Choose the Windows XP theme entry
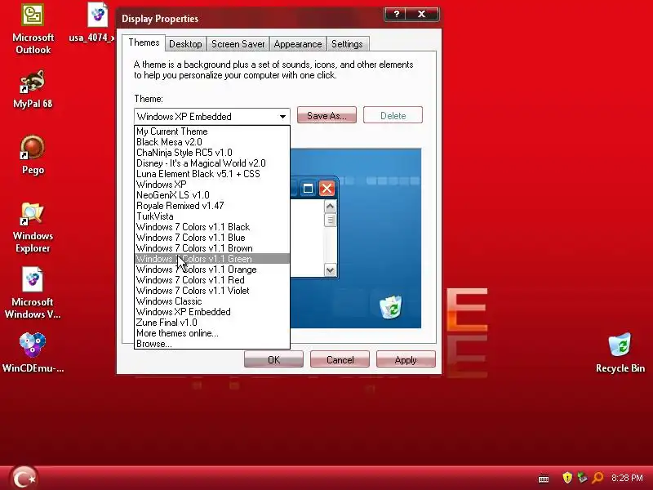Viewport: 653px width, 490px height. (x=212, y=185)
